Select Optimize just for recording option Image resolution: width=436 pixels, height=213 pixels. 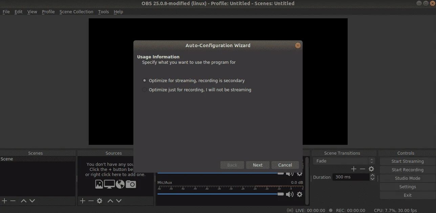(x=197, y=90)
